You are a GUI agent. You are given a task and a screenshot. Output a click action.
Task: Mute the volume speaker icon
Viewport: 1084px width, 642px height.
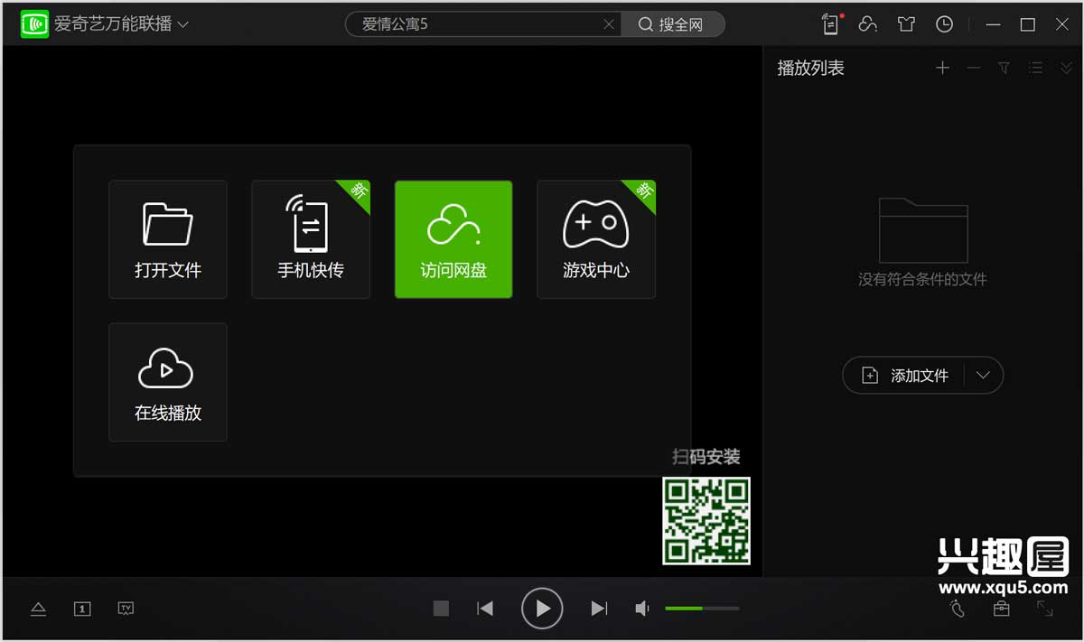click(x=642, y=609)
